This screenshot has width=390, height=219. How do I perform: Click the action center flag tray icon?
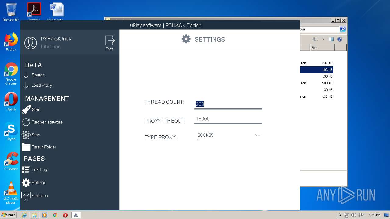[x=361, y=215]
